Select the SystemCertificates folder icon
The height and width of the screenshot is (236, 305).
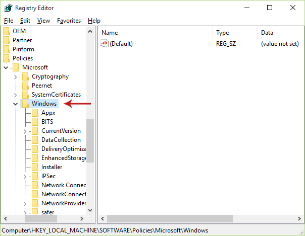tap(25, 95)
